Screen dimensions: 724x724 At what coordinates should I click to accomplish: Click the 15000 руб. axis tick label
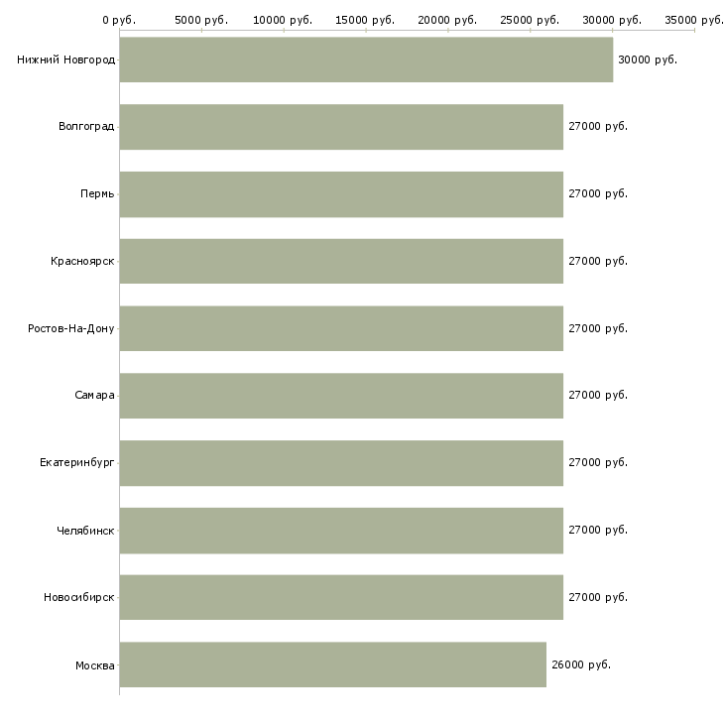(366, 20)
